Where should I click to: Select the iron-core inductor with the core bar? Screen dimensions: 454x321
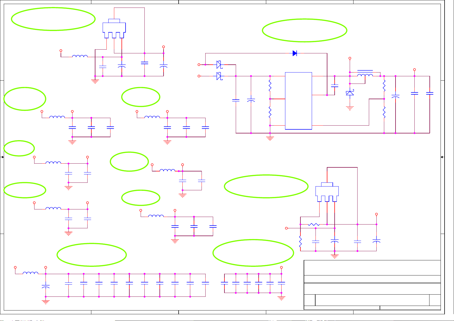coord(365,74)
